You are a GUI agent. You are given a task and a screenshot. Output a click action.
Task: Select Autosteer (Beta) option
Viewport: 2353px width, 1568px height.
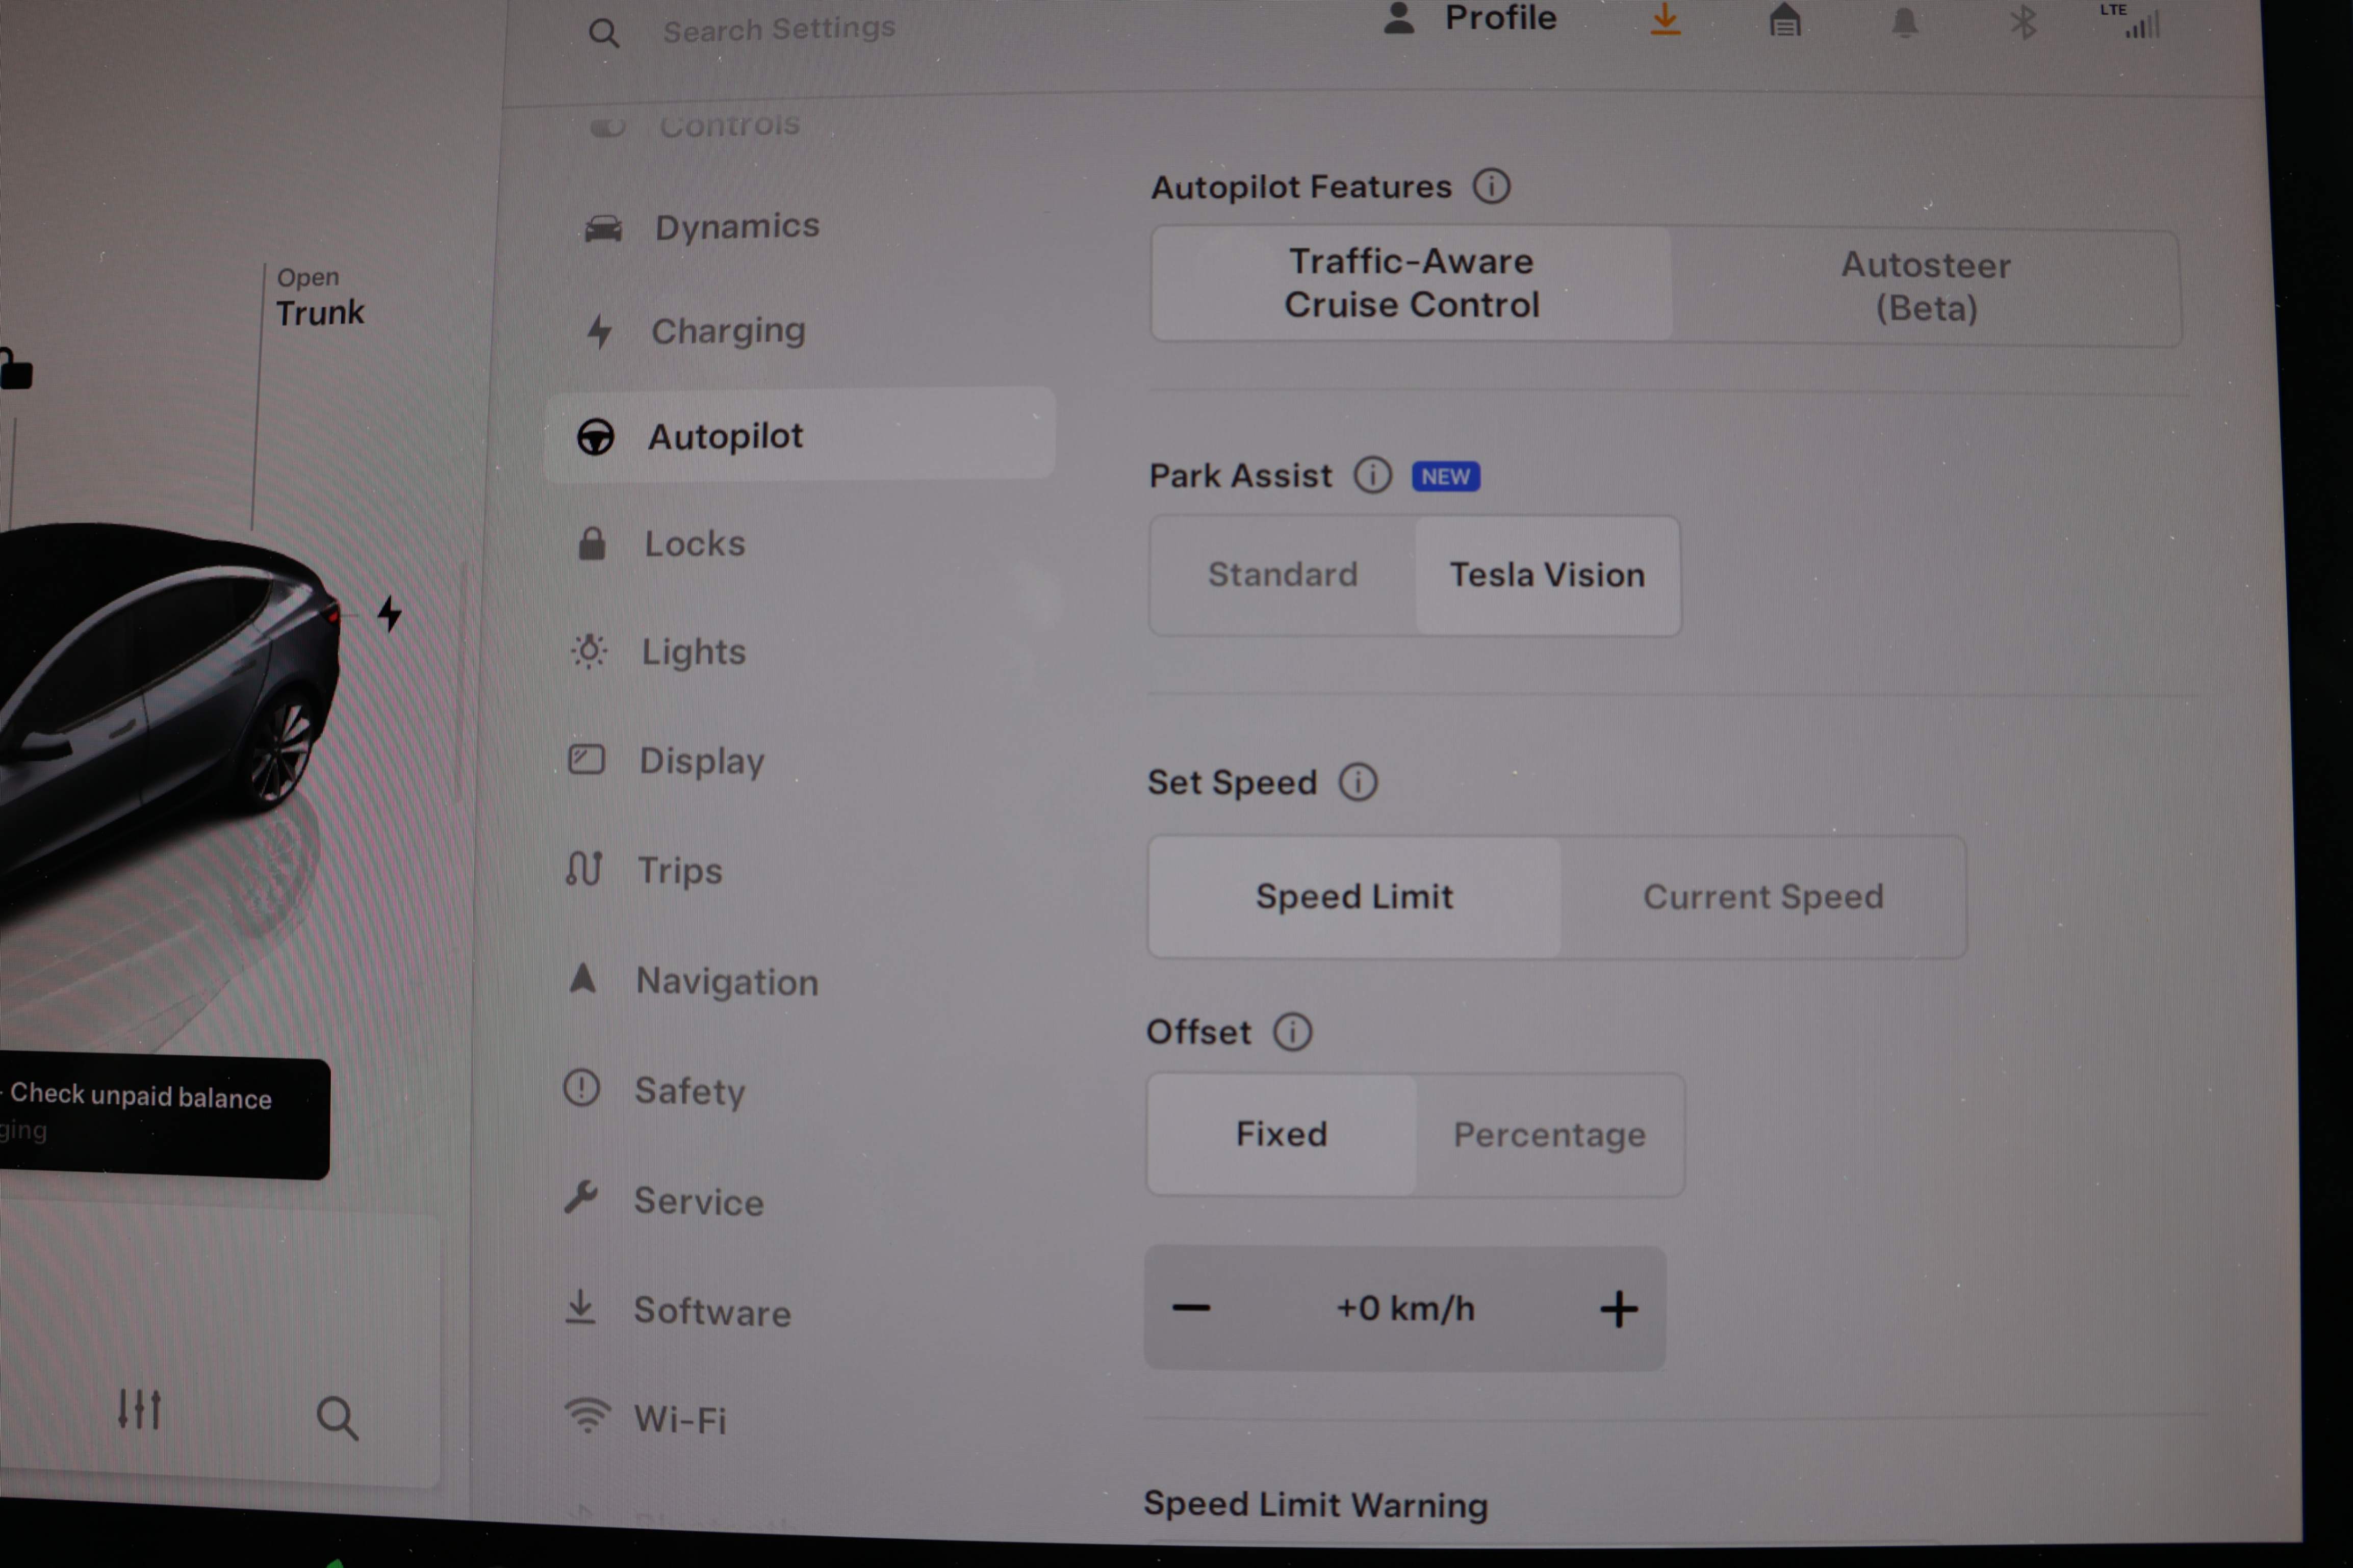(1926, 287)
